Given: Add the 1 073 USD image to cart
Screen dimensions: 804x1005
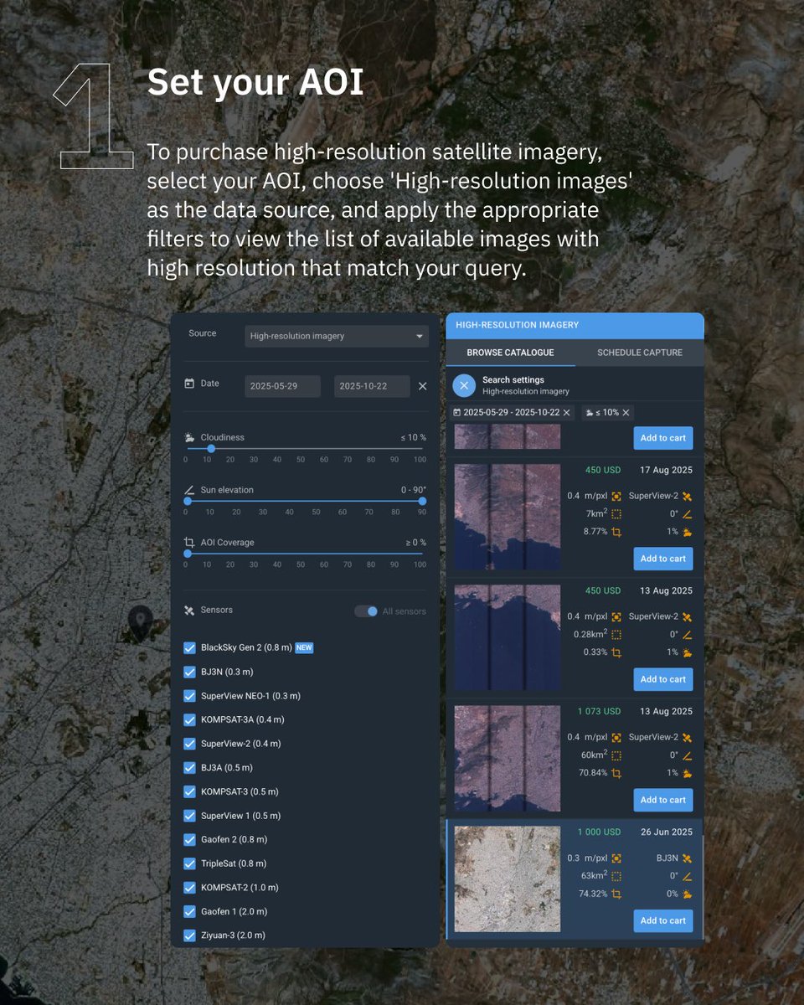Looking at the screenshot, I should pos(663,800).
